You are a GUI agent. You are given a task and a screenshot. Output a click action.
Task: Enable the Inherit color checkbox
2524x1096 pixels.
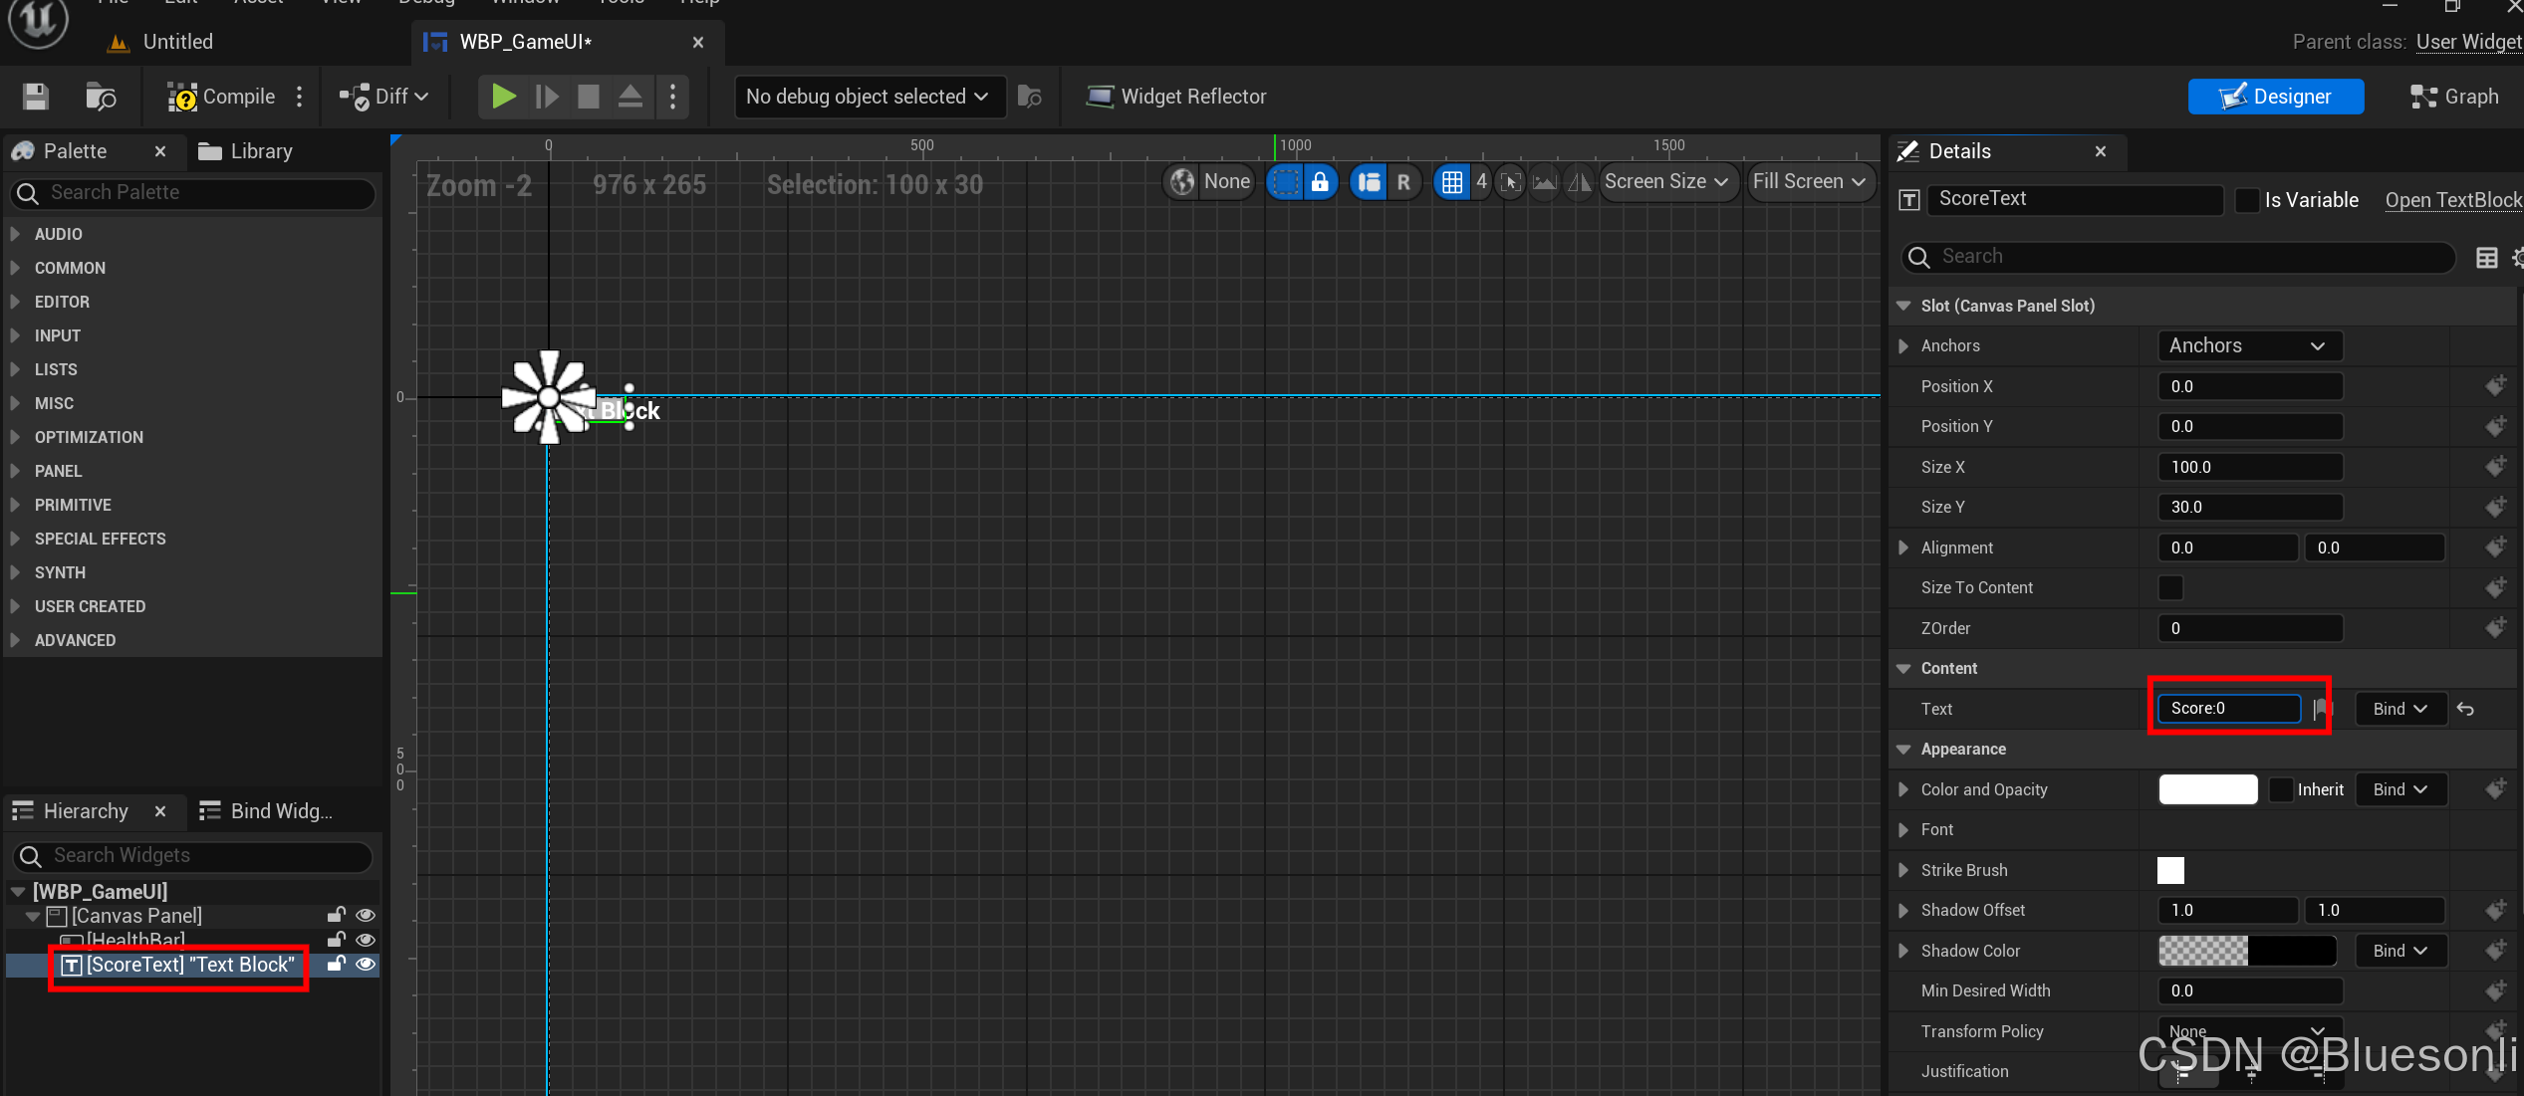(x=2281, y=789)
